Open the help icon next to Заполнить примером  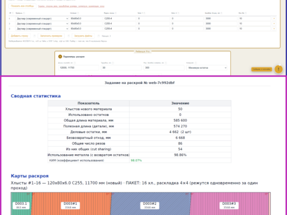(68, 36)
